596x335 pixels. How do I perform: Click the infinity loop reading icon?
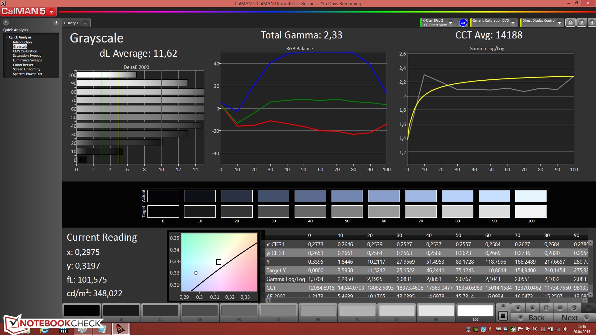point(560,308)
